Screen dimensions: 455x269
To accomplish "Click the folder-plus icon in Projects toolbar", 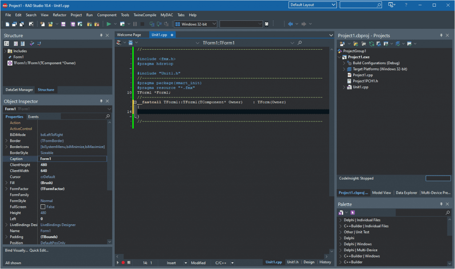I will tap(355, 44).
